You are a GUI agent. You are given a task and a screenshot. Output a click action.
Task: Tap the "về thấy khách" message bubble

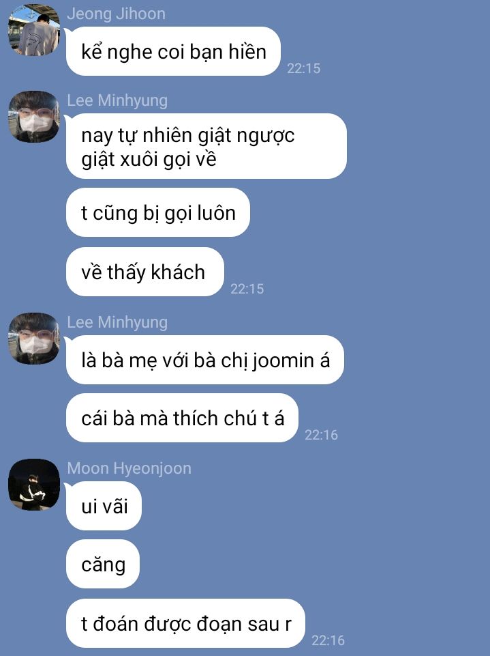click(x=145, y=272)
